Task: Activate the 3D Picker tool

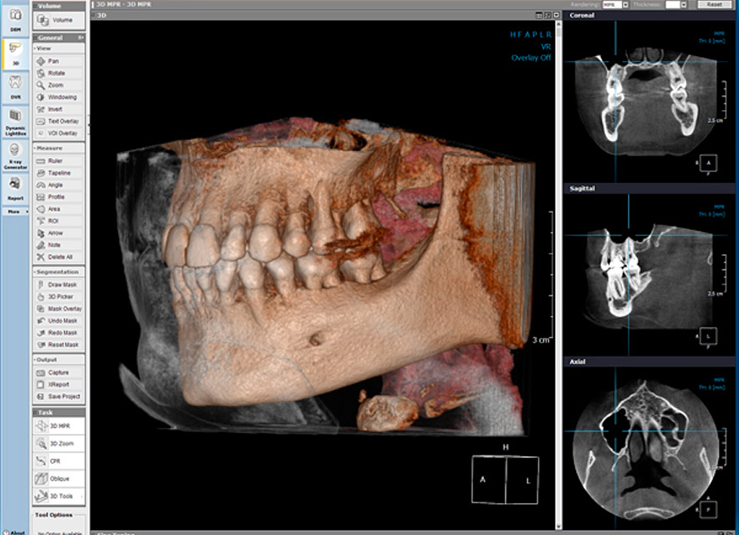Action: [59, 297]
